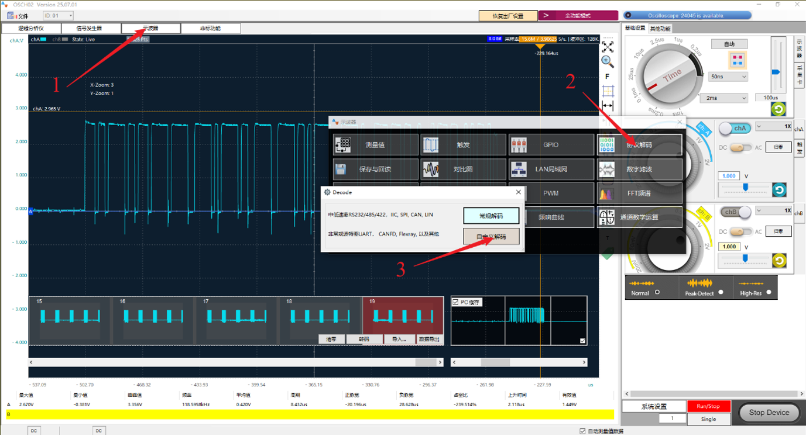Screen dimensions: 806x436
Task: Switch to the 其他功能 settings tab
Action: 660,28
